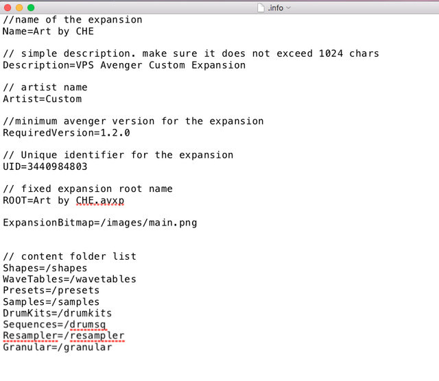Click the 'Granular=/granular' line

[x=58, y=347]
